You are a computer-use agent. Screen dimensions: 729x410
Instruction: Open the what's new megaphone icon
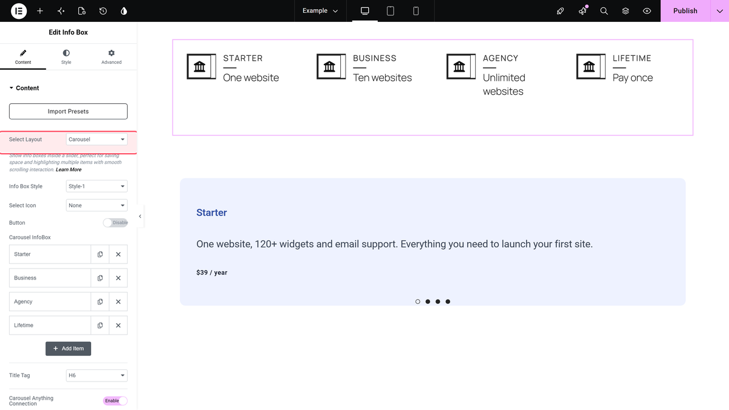click(x=583, y=11)
